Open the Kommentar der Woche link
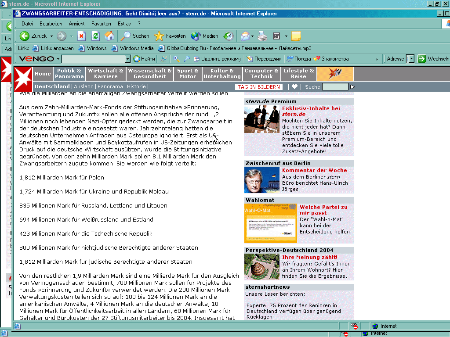The width and height of the screenshot is (450, 337). [315, 170]
